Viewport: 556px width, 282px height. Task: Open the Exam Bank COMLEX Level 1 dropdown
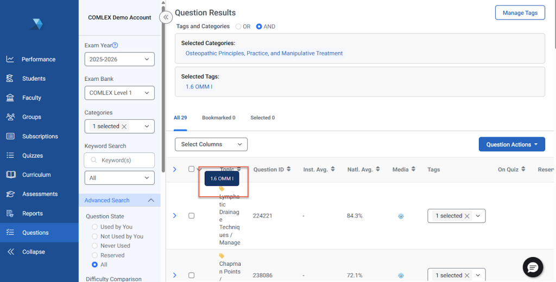119,93
